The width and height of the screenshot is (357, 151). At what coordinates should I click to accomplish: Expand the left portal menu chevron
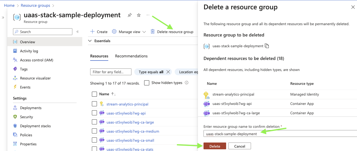pyautogui.click(x=3, y=18)
